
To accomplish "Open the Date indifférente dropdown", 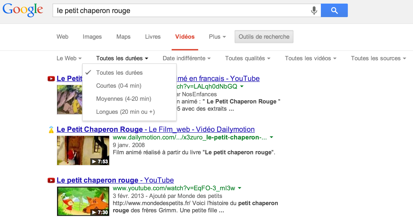I will tap(186, 58).
